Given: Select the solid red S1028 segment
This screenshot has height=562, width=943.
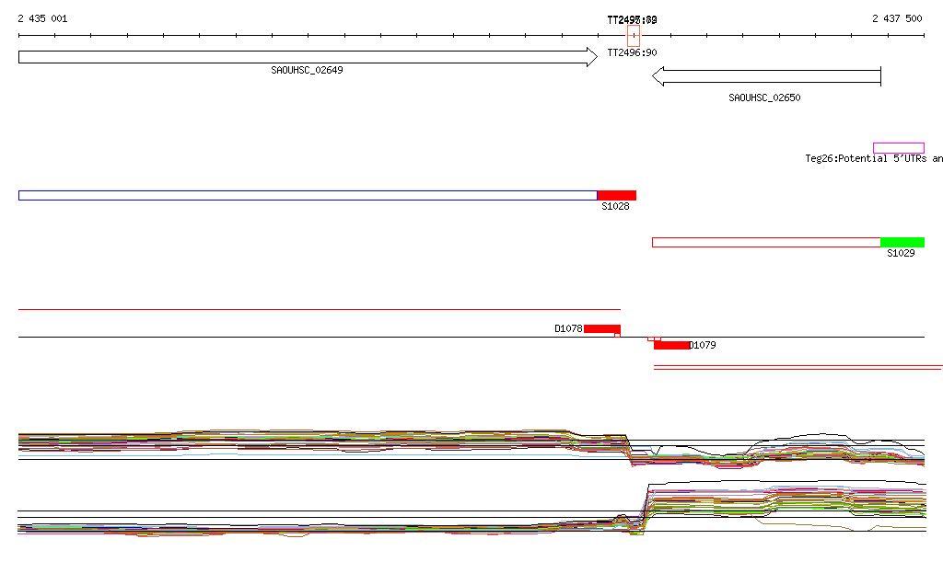Looking at the screenshot, I should [x=617, y=195].
